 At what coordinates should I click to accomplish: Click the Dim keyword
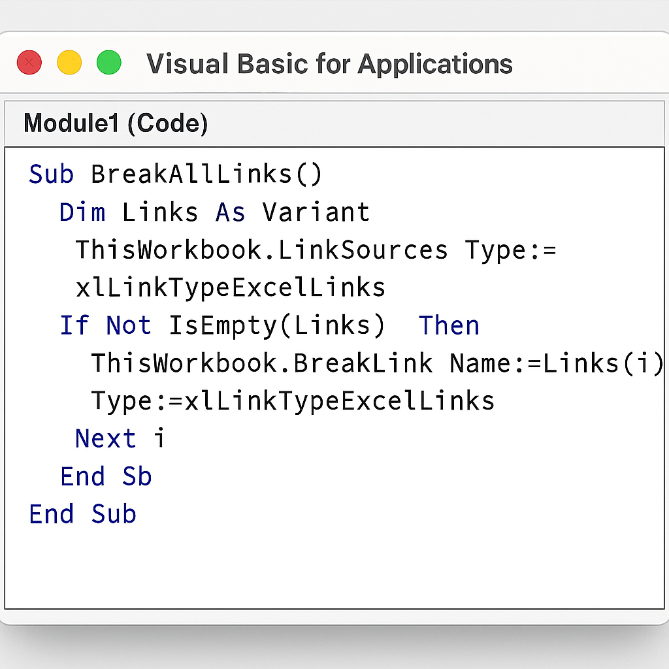[x=82, y=212]
